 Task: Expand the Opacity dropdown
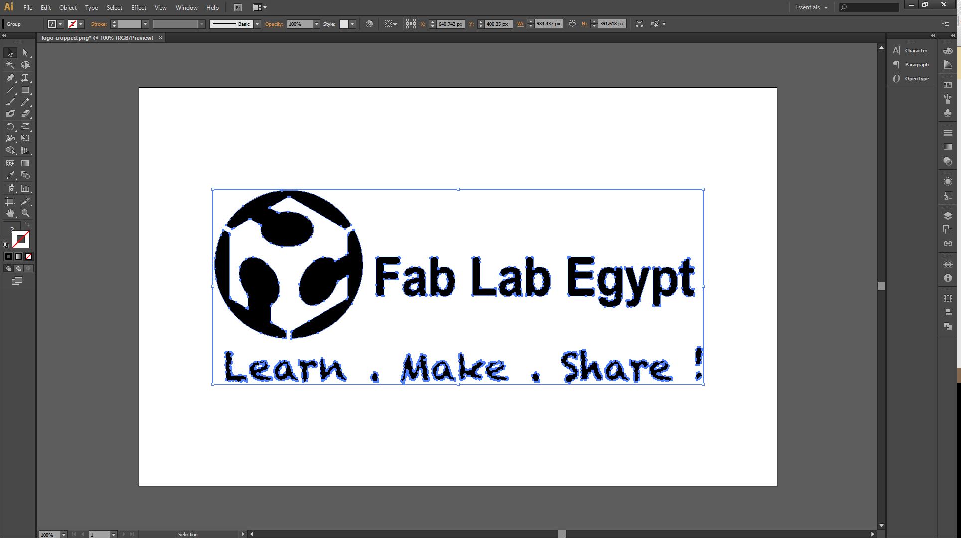pos(316,24)
